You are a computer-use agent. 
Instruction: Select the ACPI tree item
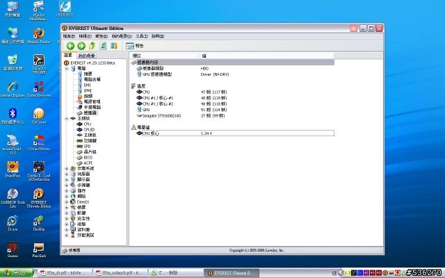[88, 163]
